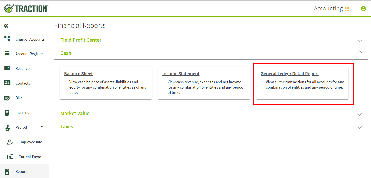
Task: Click the Reports document icon
Action: click(x=7, y=172)
